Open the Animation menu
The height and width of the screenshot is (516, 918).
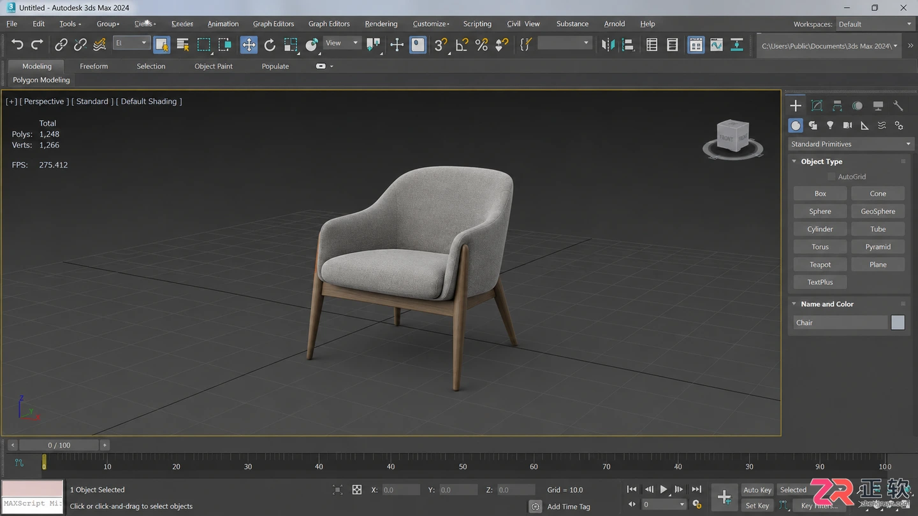click(x=223, y=24)
